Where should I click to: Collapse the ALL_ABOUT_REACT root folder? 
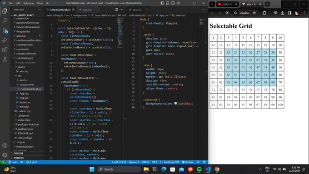click(24, 15)
